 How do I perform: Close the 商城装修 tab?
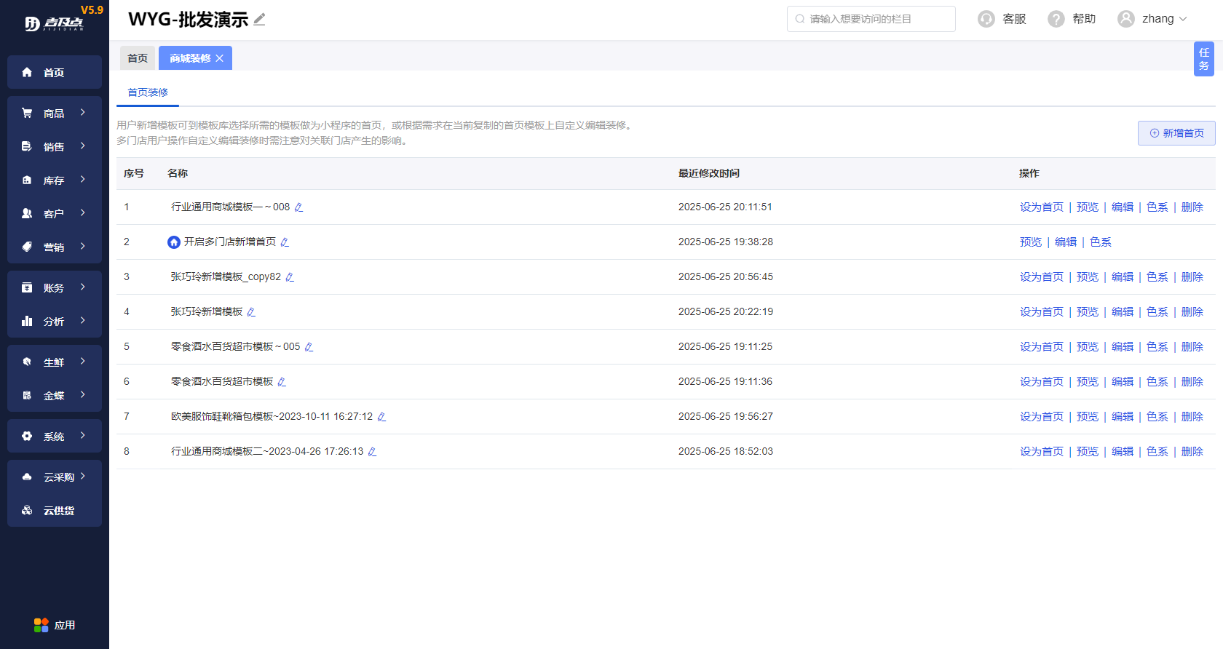pyautogui.click(x=220, y=58)
